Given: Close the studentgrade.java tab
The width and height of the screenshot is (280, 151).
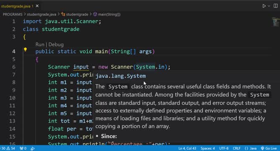Looking at the screenshot, I should (x=37, y=6).
